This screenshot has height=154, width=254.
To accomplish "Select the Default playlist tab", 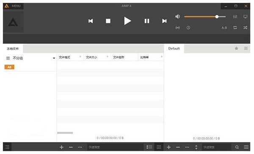I will coord(174,49).
